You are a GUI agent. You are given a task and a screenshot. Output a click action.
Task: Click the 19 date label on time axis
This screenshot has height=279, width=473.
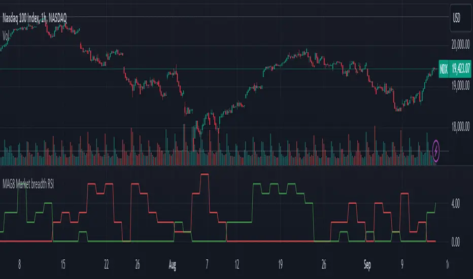coord(280,264)
